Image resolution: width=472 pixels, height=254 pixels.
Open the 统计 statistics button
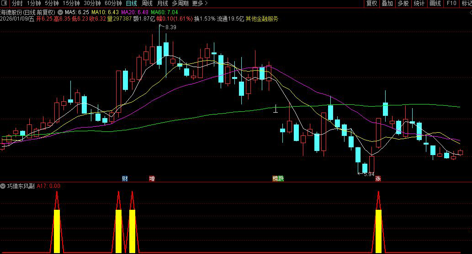(x=419, y=3)
